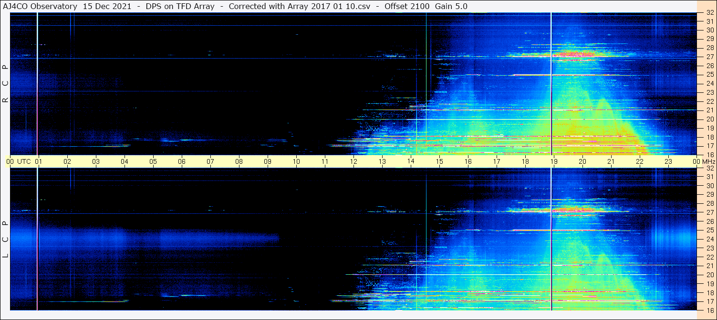Click the 32 MHz label on the LCP frequency scale

click(x=709, y=168)
